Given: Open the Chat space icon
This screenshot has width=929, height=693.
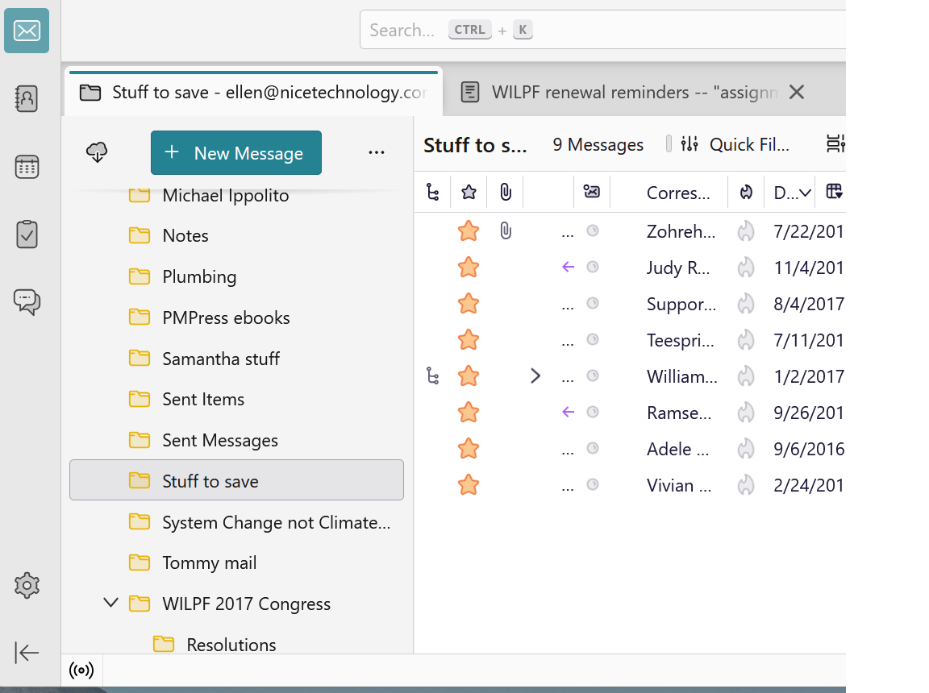Looking at the screenshot, I should [27, 301].
